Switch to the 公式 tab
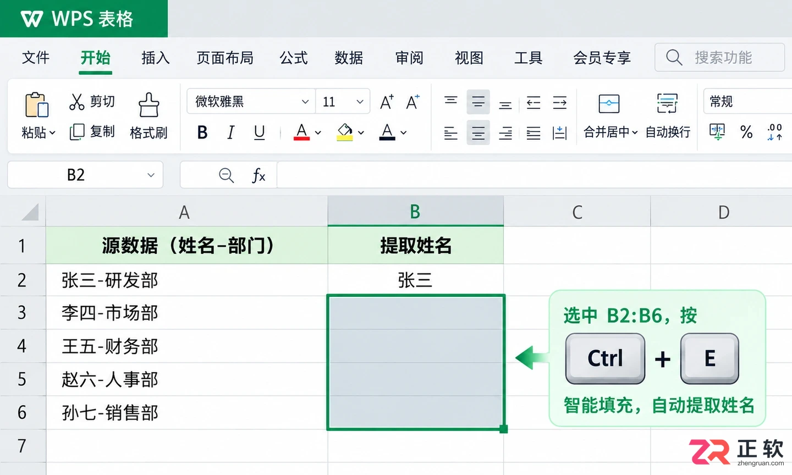This screenshot has height=475, width=792. click(x=294, y=58)
